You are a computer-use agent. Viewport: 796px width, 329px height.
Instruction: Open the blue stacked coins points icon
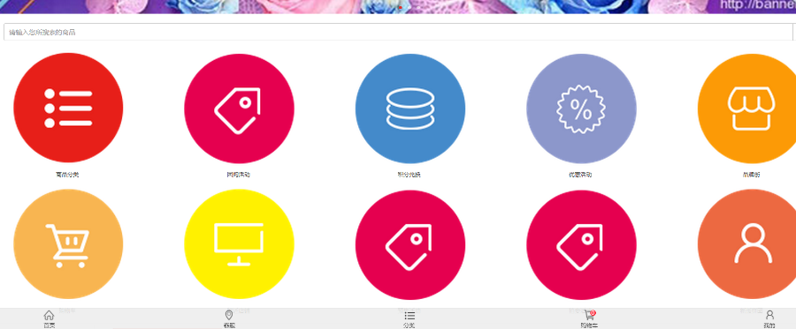pos(410,108)
